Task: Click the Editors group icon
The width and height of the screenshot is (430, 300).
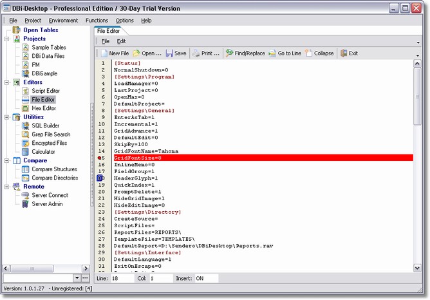Action: point(17,82)
